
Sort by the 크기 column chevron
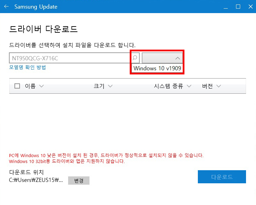point(110,86)
